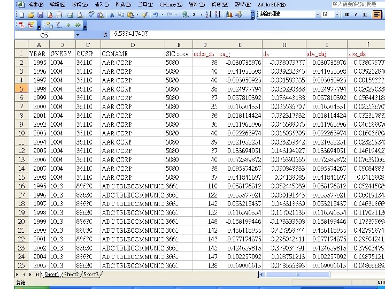Jump to last sheet with tab navigation button
Viewport: 385px width, 289px height.
(36, 274)
